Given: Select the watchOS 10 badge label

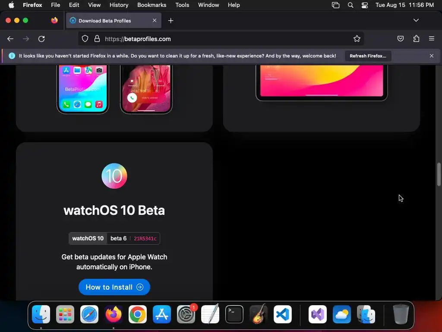Looking at the screenshot, I should pyautogui.click(x=88, y=238).
